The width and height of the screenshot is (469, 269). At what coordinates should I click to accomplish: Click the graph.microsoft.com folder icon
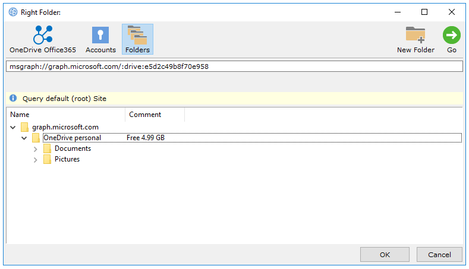pyautogui.click(x=24, y=127)
